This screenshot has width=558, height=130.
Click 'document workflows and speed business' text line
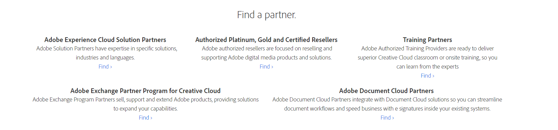[x=387, y=109]
